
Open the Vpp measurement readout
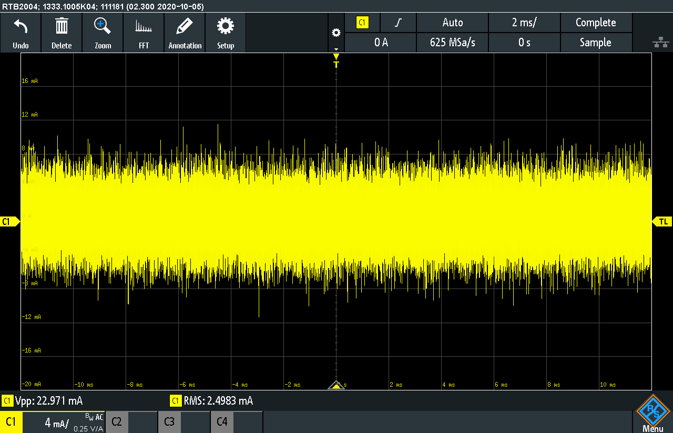[x=43, y=401]
